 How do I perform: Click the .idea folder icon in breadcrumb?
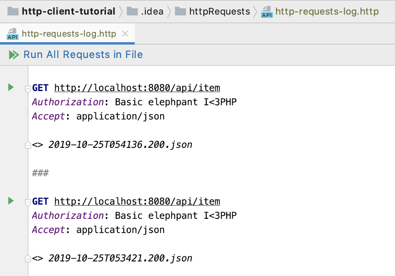pos(132,11)
